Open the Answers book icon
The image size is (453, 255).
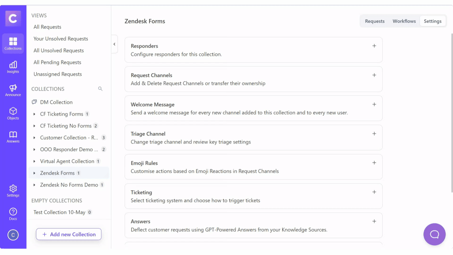13,136
